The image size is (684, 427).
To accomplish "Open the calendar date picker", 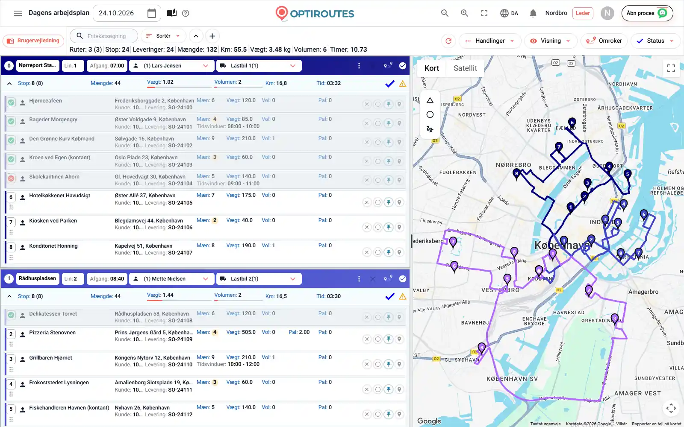I will coord(151,13).
